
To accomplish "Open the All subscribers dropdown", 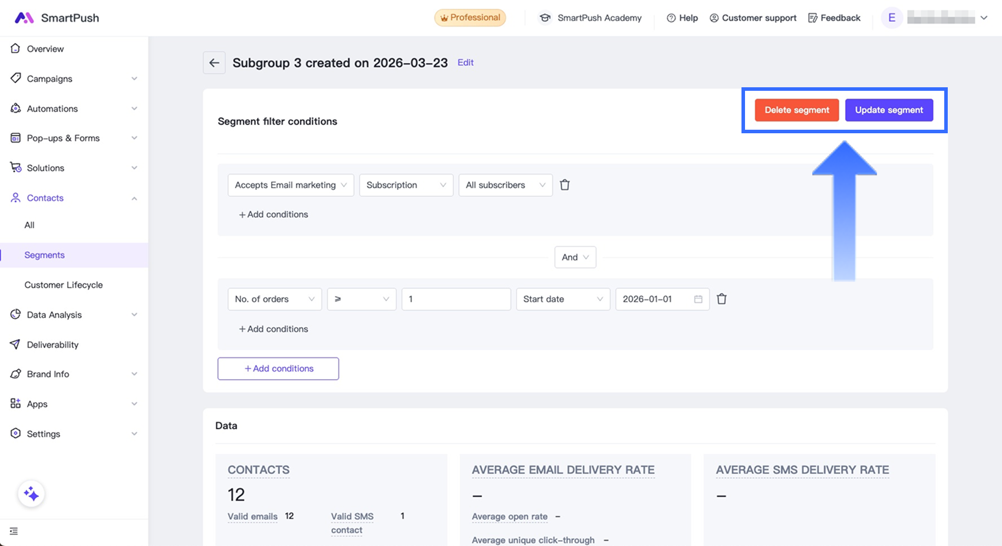I will point(505,185).
